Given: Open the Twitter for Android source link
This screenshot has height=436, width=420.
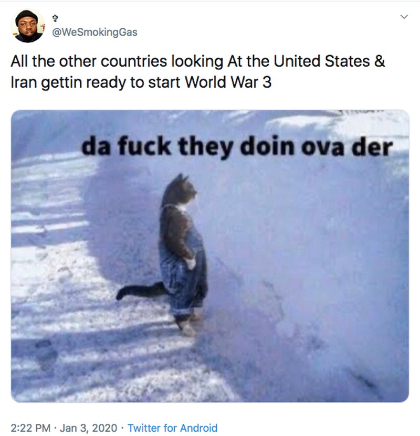Looking at the screenshot, I should (172, 428).
